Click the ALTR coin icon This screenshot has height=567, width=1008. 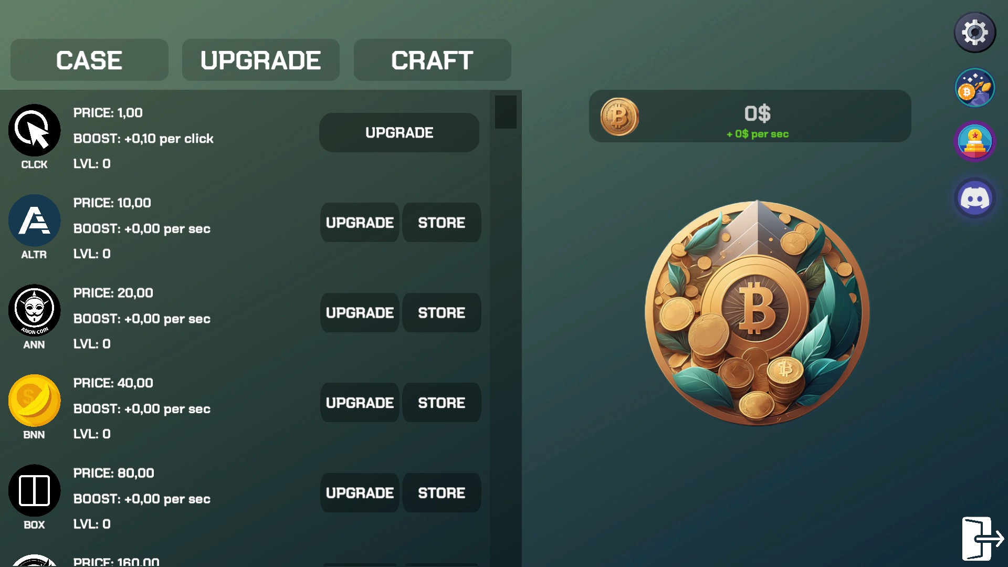(34, 220)
